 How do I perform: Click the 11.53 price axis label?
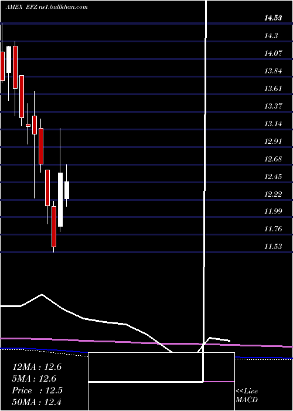(x=273, y=247)
